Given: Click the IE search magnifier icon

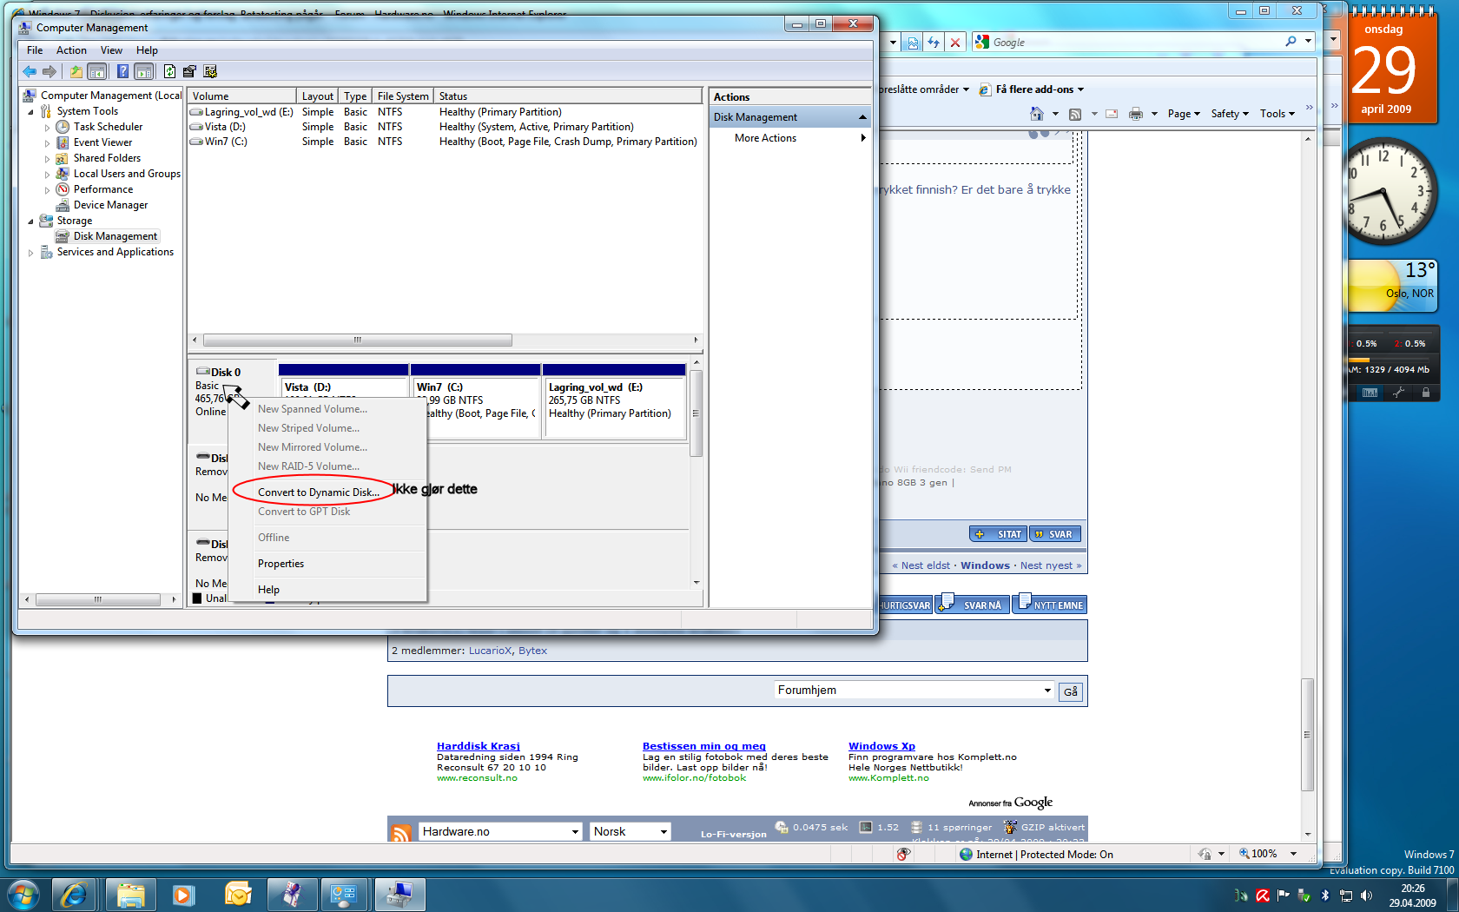Looking at the screenshot, I should 1291,42.
